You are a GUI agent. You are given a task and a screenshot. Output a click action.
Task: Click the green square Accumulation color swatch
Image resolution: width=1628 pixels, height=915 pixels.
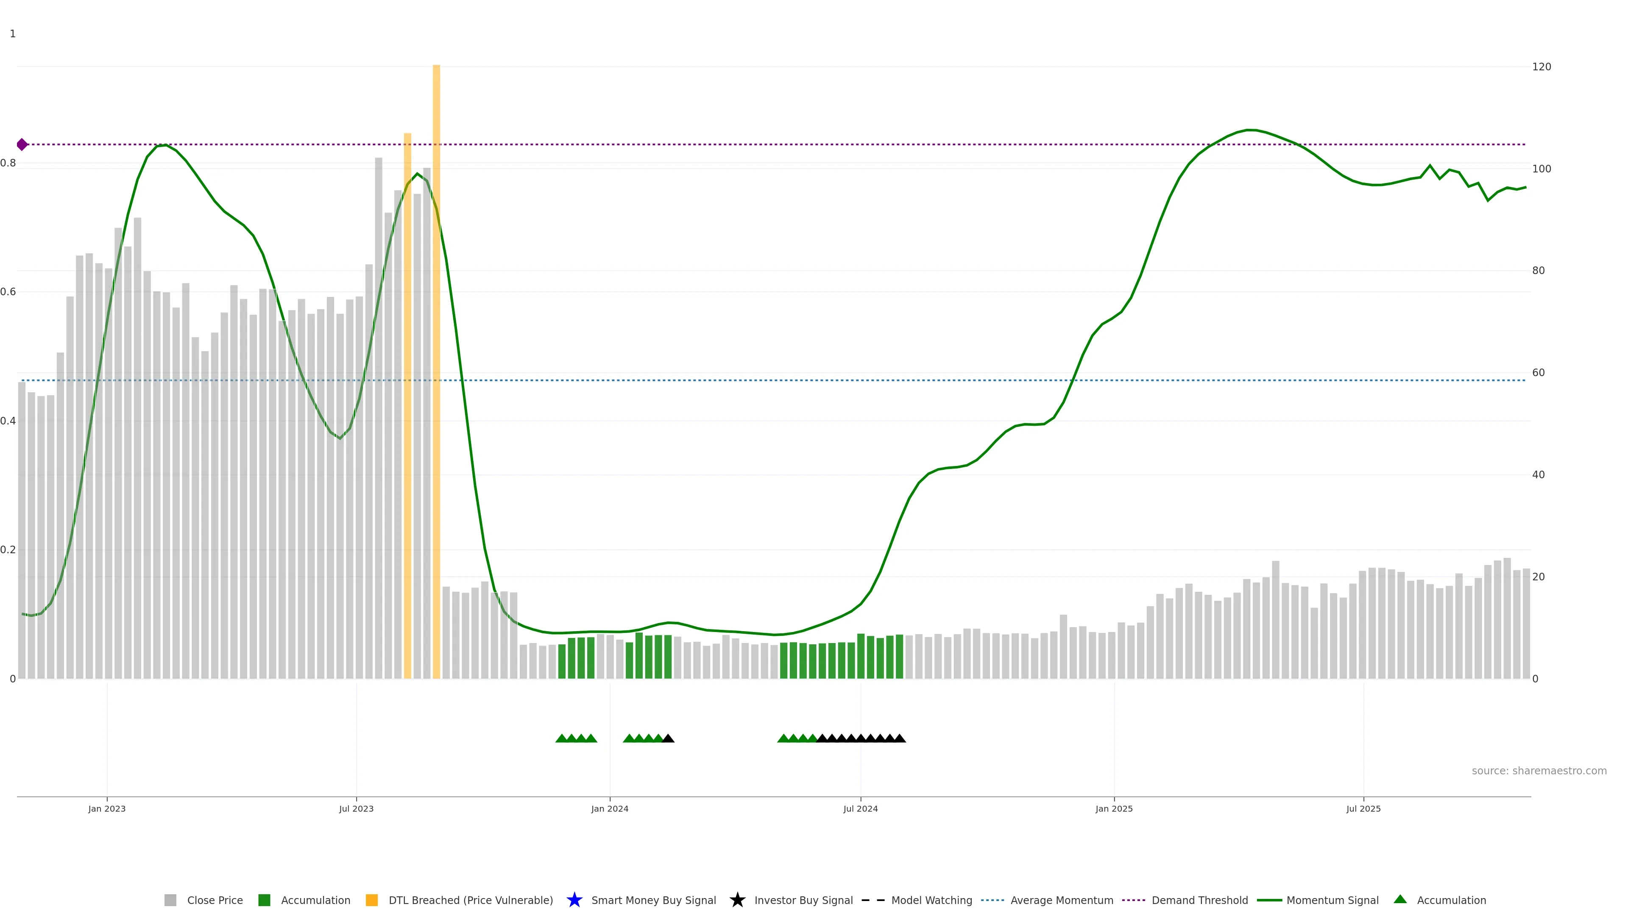(264, 900)
